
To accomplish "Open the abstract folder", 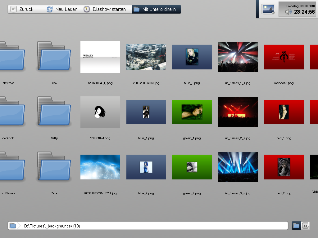I will pos(12,56).
